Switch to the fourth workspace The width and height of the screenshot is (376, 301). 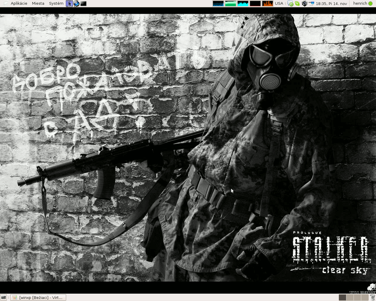click(365, 297)
